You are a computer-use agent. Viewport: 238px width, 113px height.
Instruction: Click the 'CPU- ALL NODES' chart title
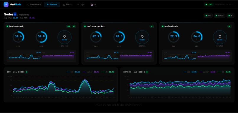[x=16, y=72]
